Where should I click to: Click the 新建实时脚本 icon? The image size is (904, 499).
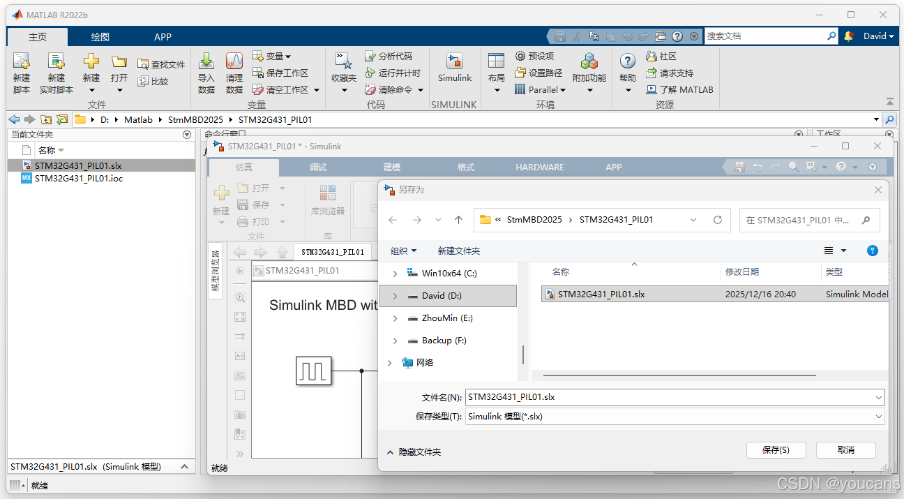pos(56,61)
